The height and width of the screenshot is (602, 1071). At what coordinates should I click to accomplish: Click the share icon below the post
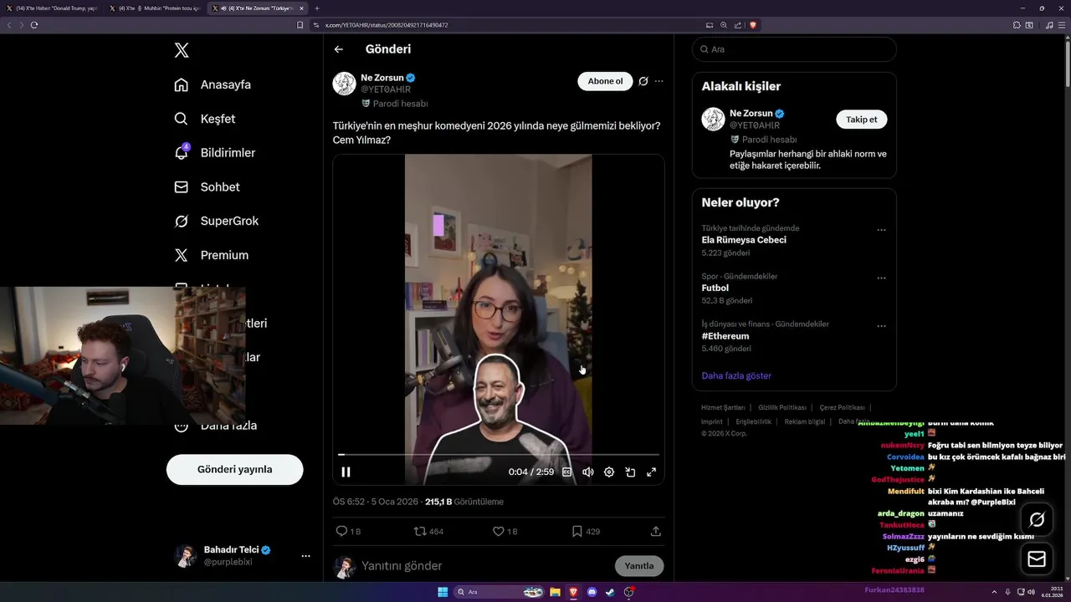pyautogui.click(x=656, y=531)
